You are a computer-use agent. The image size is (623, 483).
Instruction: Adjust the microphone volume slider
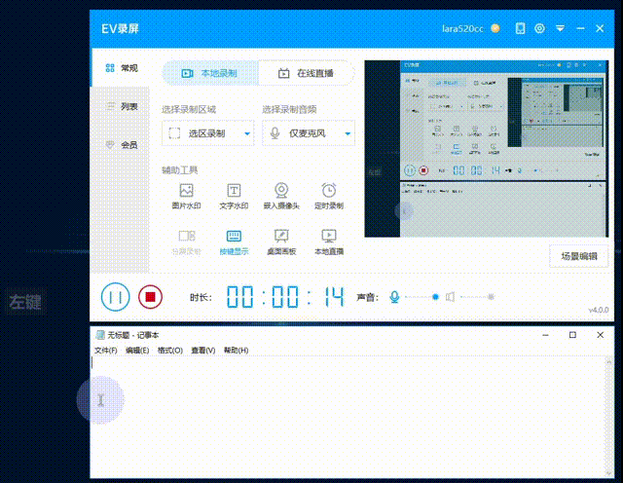(421, 297)
